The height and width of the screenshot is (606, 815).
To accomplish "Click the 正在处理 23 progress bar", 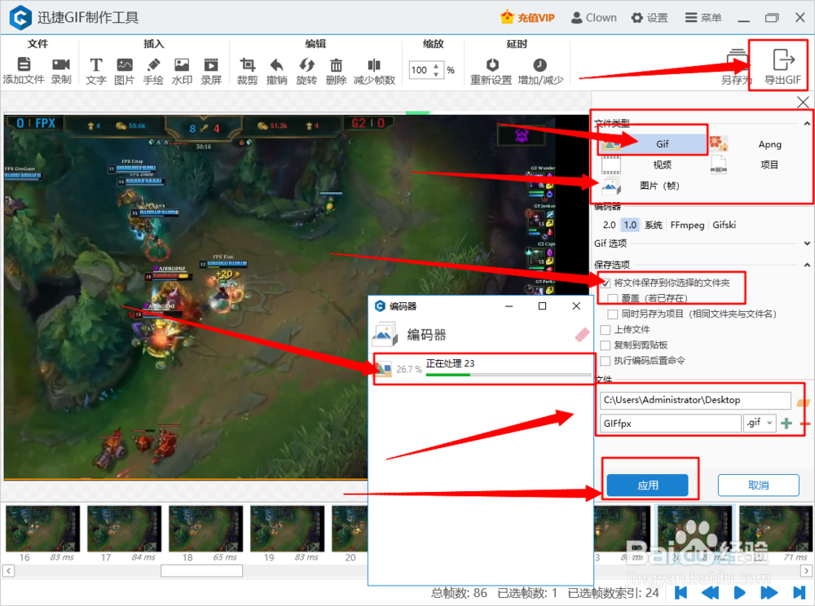I will coord(509,375).
